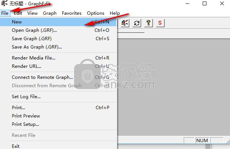Open the Favorites menu
Image resolution: width=230 pixels, height=149 pixels.
pos(72,13)
